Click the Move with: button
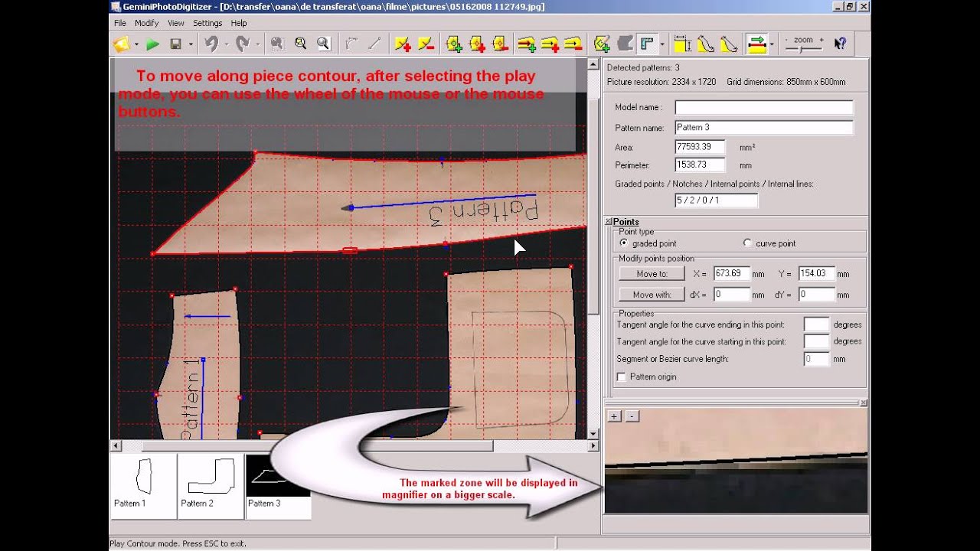Viewport: 980px width, 551px height. coord(652,294)
